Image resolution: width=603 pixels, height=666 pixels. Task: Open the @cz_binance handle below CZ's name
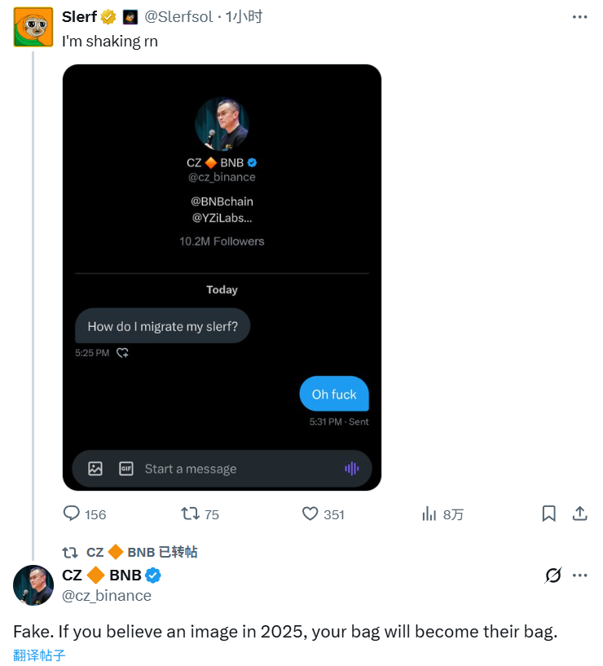(107, 596)
